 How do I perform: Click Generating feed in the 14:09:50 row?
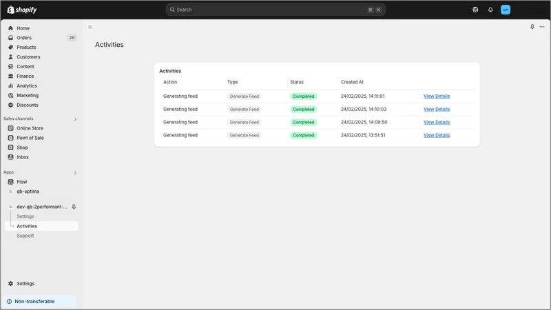[180, 122]
